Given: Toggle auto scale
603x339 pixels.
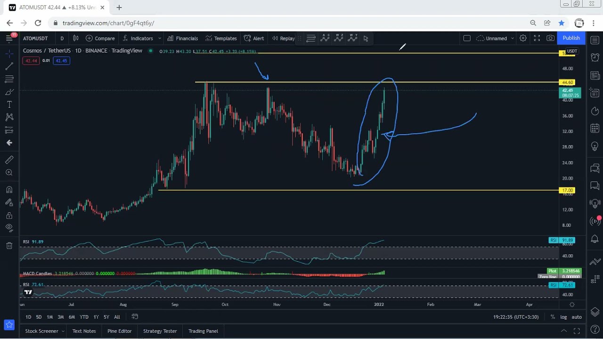Looking at the screenshot, I should click(577, 317).
